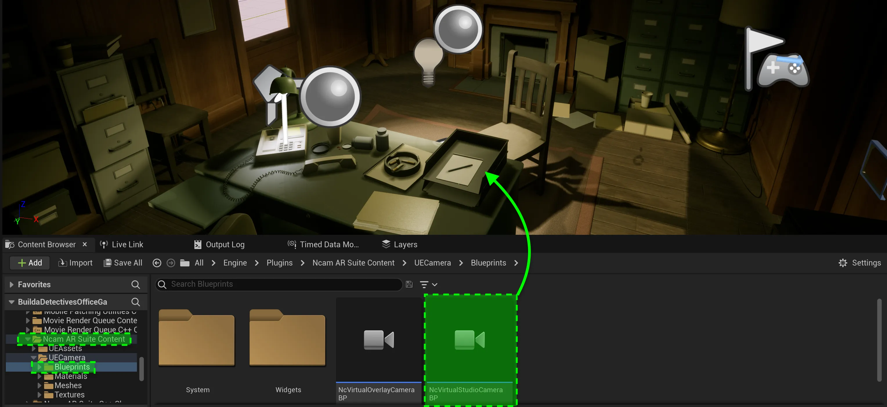
Task: Select the Blueprints tree folder
Action: tap(72, 367)
